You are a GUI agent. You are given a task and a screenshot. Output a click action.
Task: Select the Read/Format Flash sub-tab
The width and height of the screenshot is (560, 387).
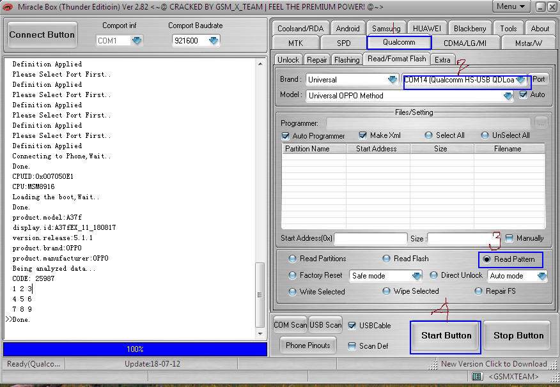(x=397, y=59)
